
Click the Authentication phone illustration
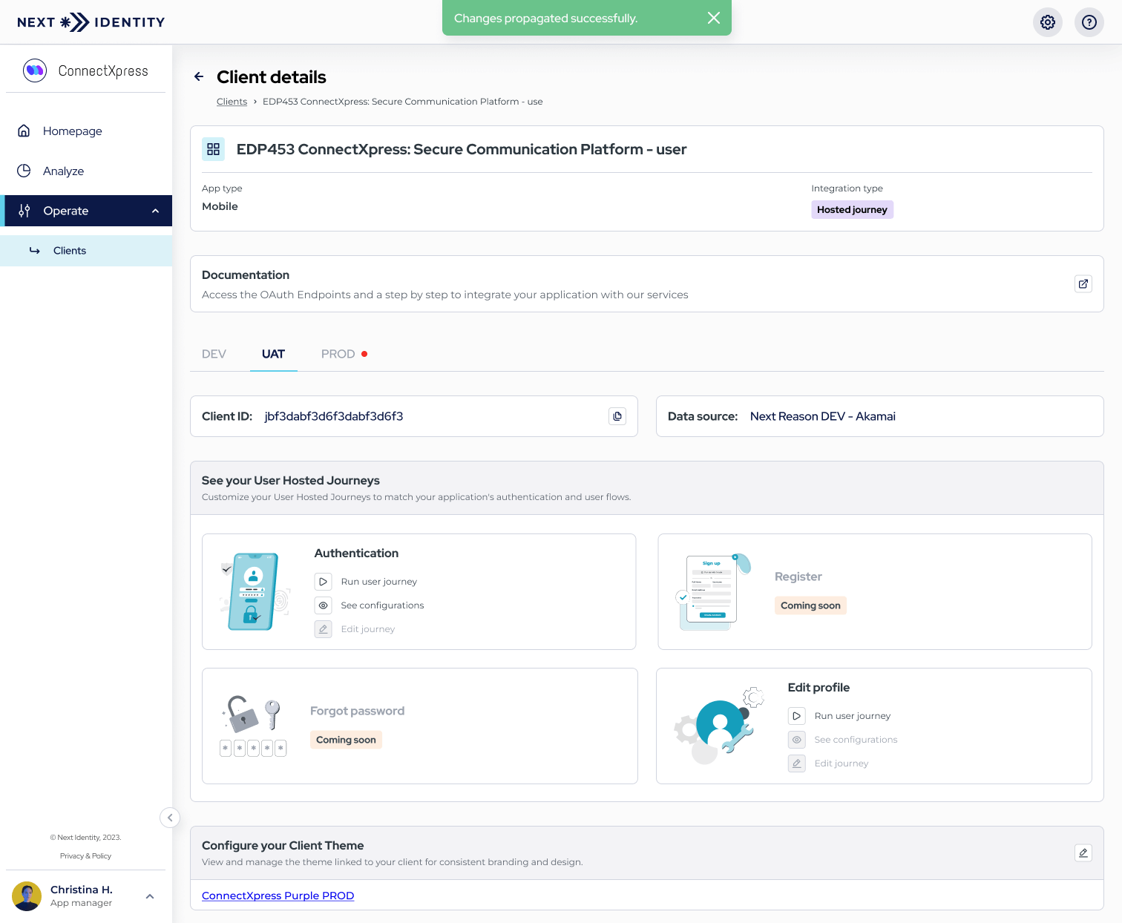[x=254, y=591]
